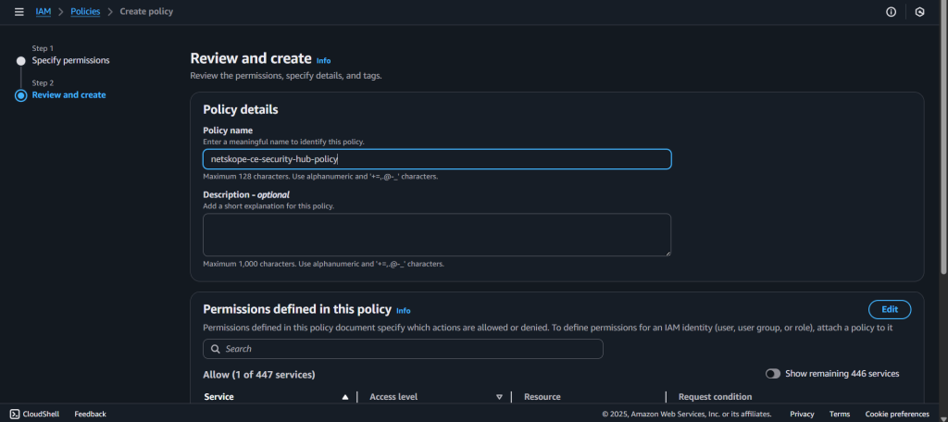Select Step 1 Specify permissions

70,60
